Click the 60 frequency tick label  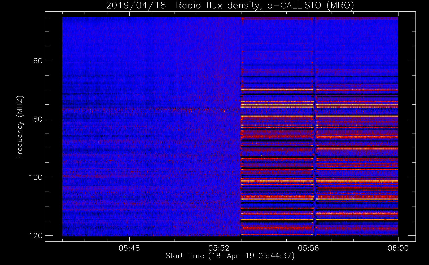[x=38, y=61]
